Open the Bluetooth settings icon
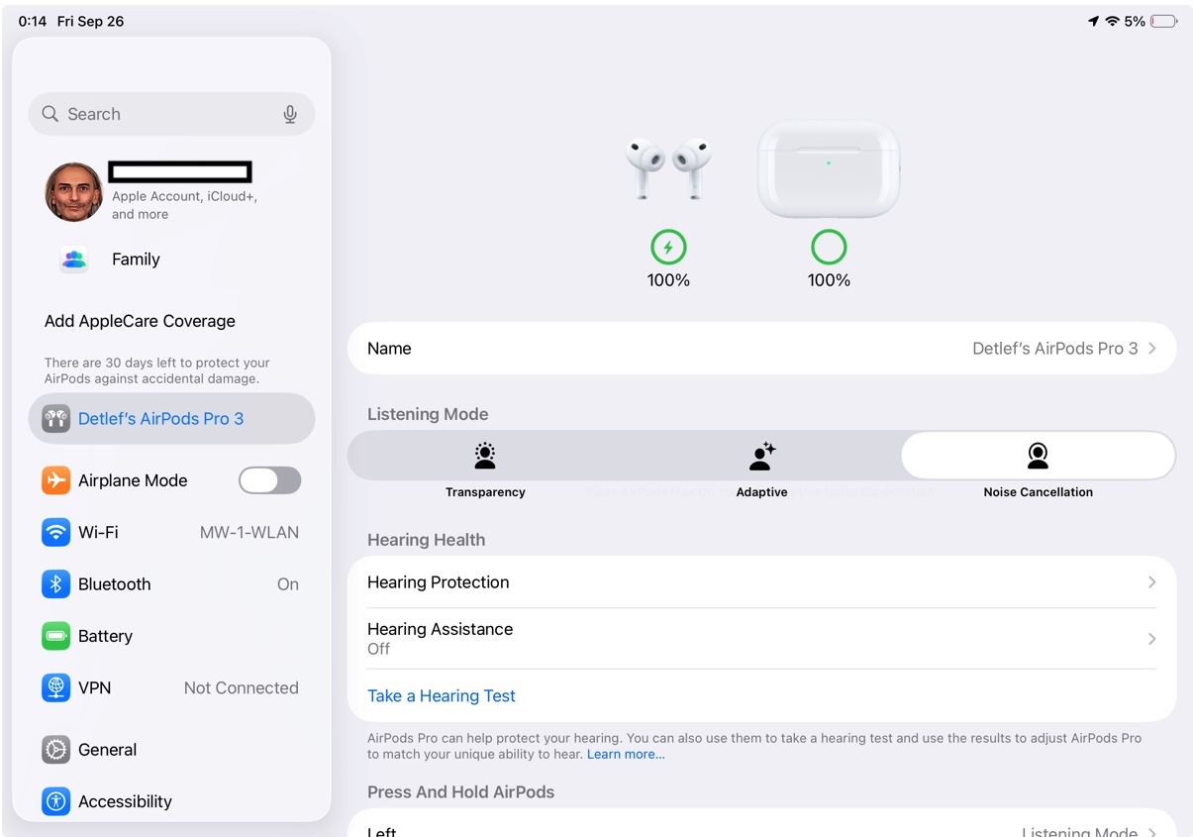Image resolution: width=1193 pixels, height=837 pixels. (x=55, y=584)
